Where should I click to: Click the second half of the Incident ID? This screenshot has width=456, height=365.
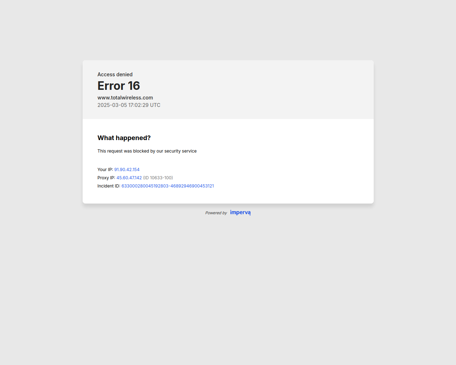coord(192,186)
